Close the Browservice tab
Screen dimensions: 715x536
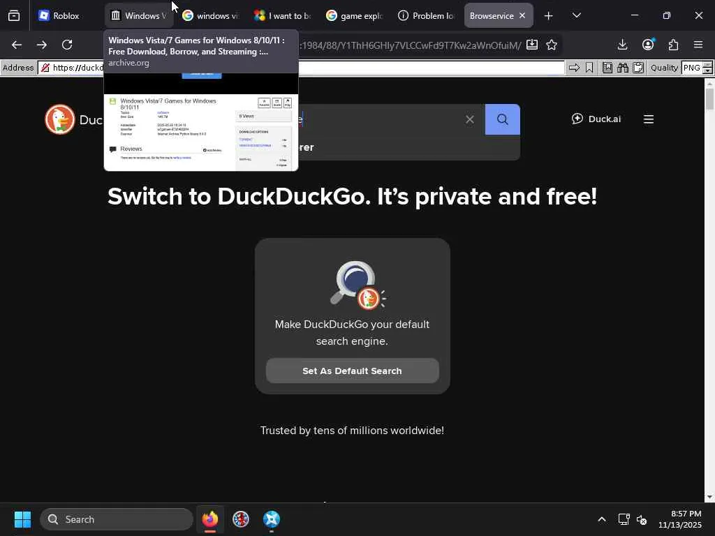click(x=522, y=15)
